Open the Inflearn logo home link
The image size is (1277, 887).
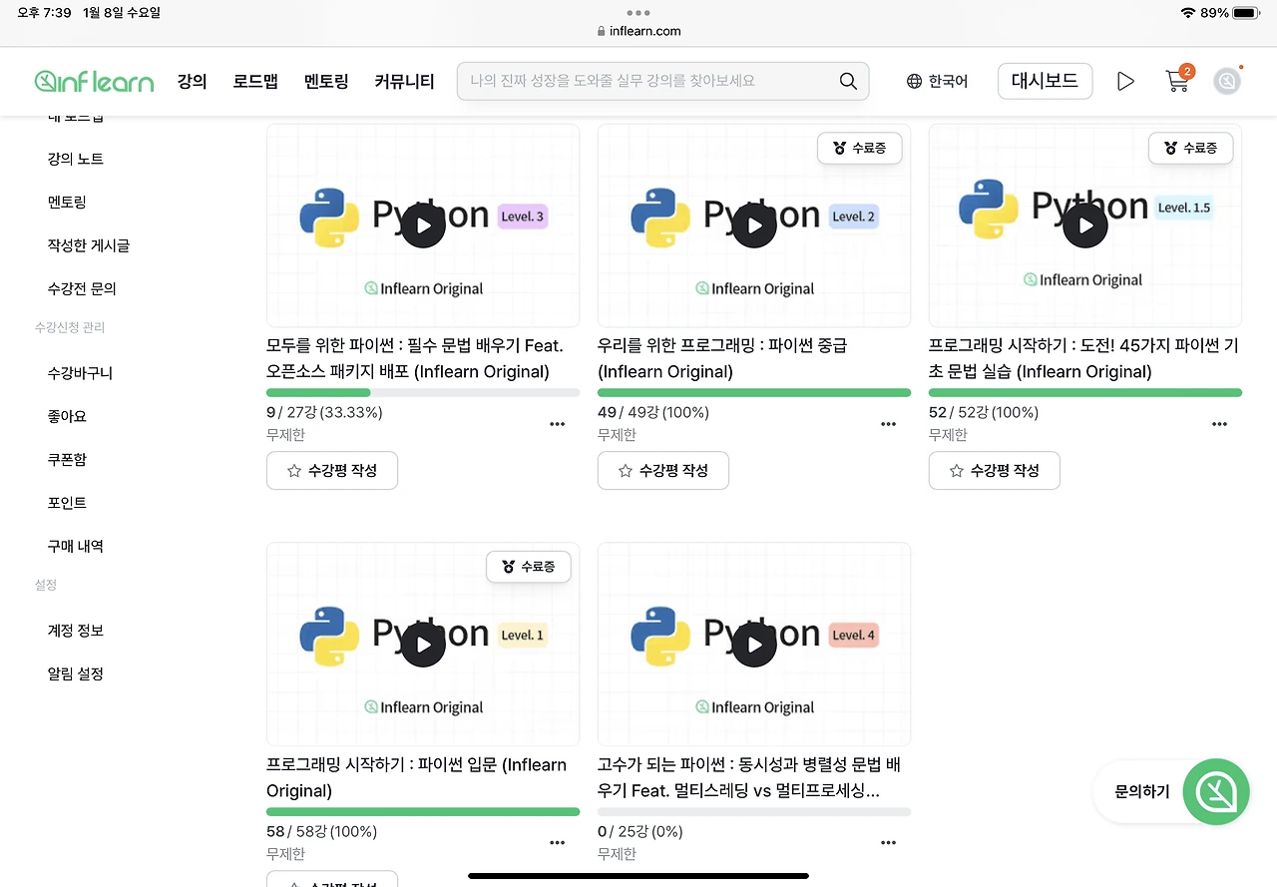(x=94, y=82)
